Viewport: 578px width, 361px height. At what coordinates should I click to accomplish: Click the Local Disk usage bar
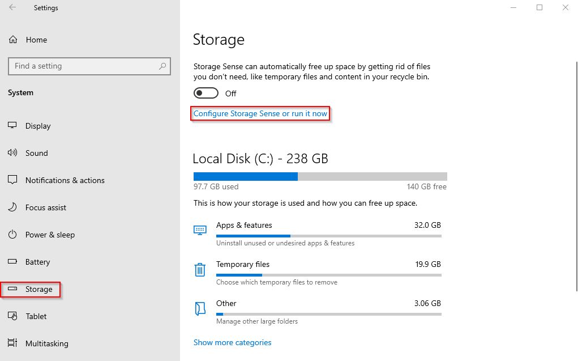[x=320, y=176]
